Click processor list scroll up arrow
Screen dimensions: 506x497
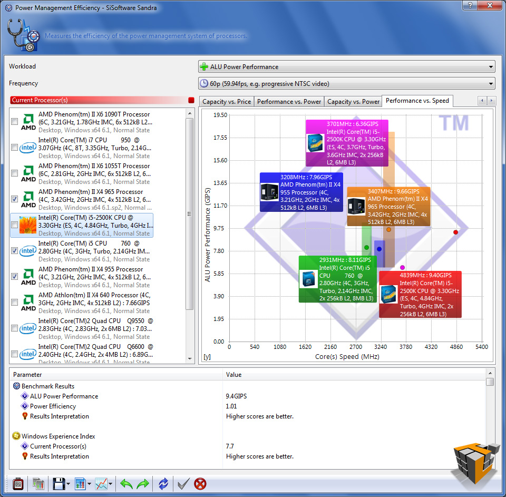pos(190,113)
